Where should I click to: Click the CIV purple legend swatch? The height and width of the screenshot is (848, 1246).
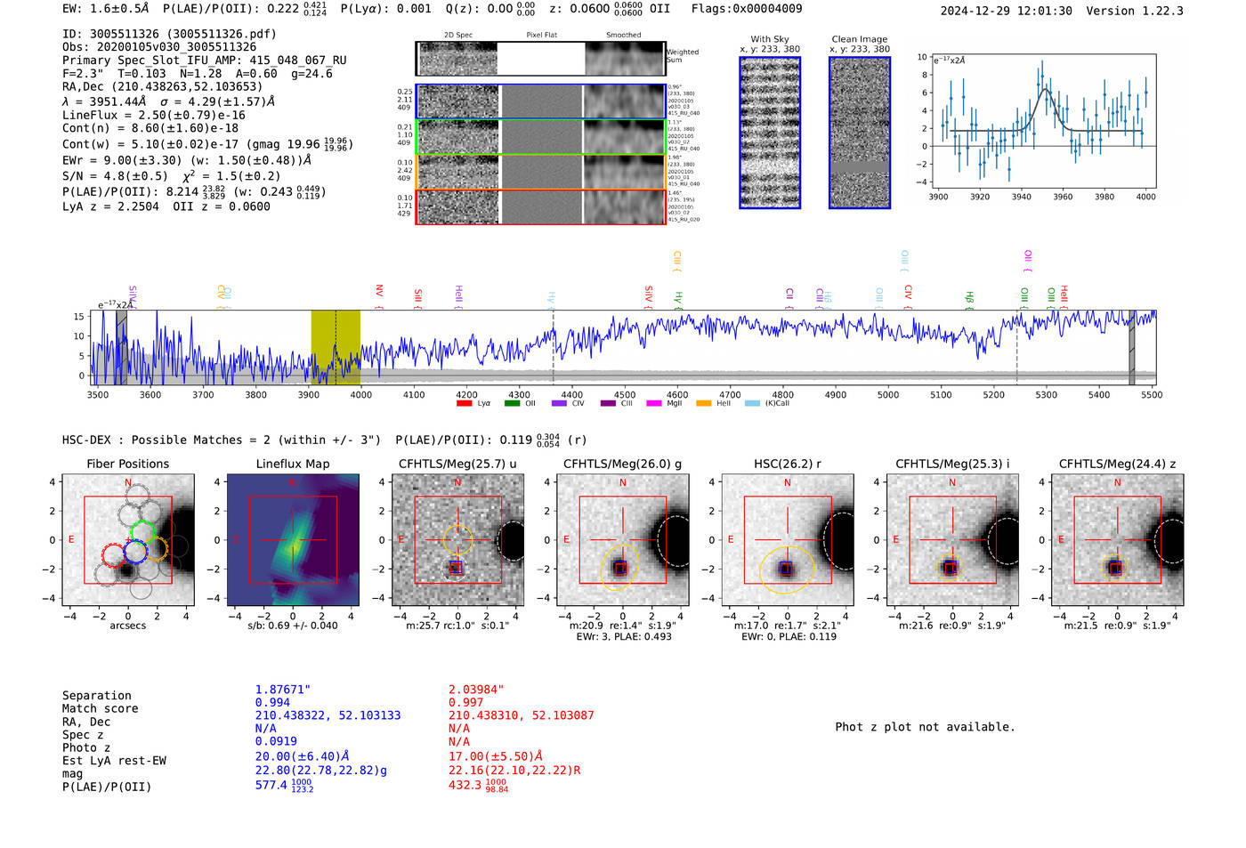(559, 404)
